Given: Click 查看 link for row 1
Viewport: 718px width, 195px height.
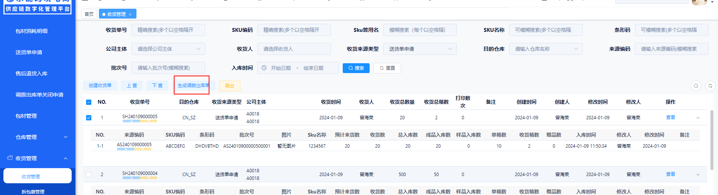Looking at the screenshot, I should (x=670, y=117).
